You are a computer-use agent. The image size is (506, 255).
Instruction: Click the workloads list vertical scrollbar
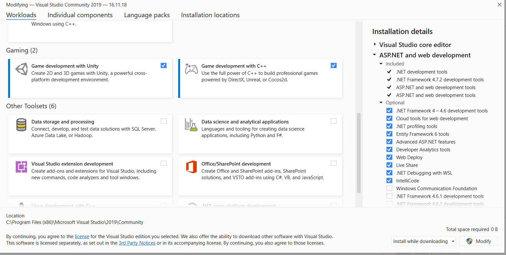[359, 152]
